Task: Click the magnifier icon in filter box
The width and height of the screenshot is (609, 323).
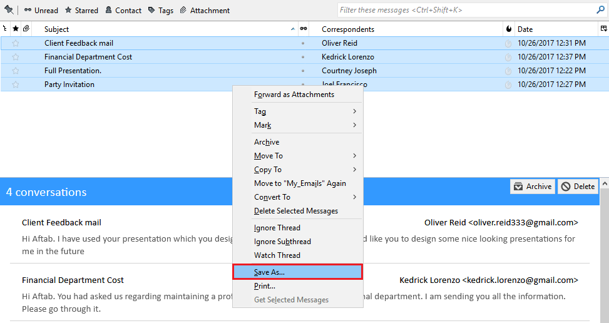Action: click(600, 10)
